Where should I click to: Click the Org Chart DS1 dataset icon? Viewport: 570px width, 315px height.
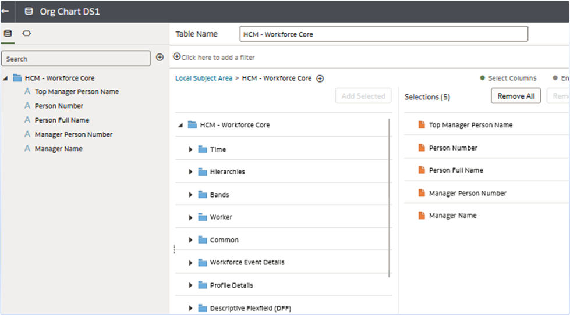point(29,11)
